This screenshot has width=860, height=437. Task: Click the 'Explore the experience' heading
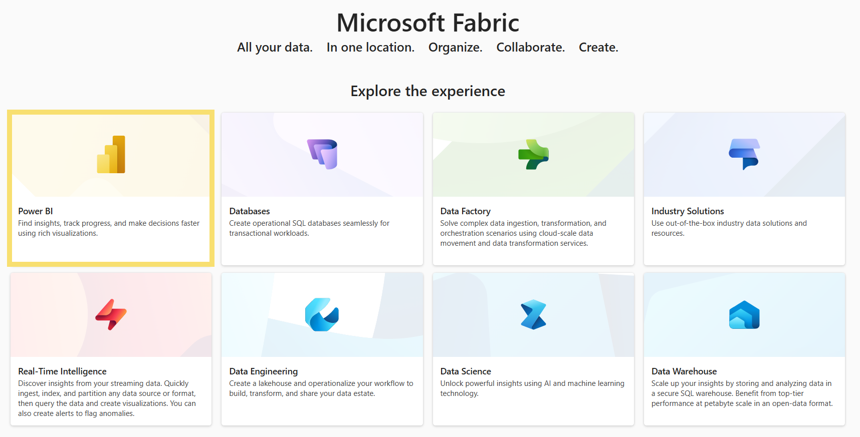pos(428,91)
